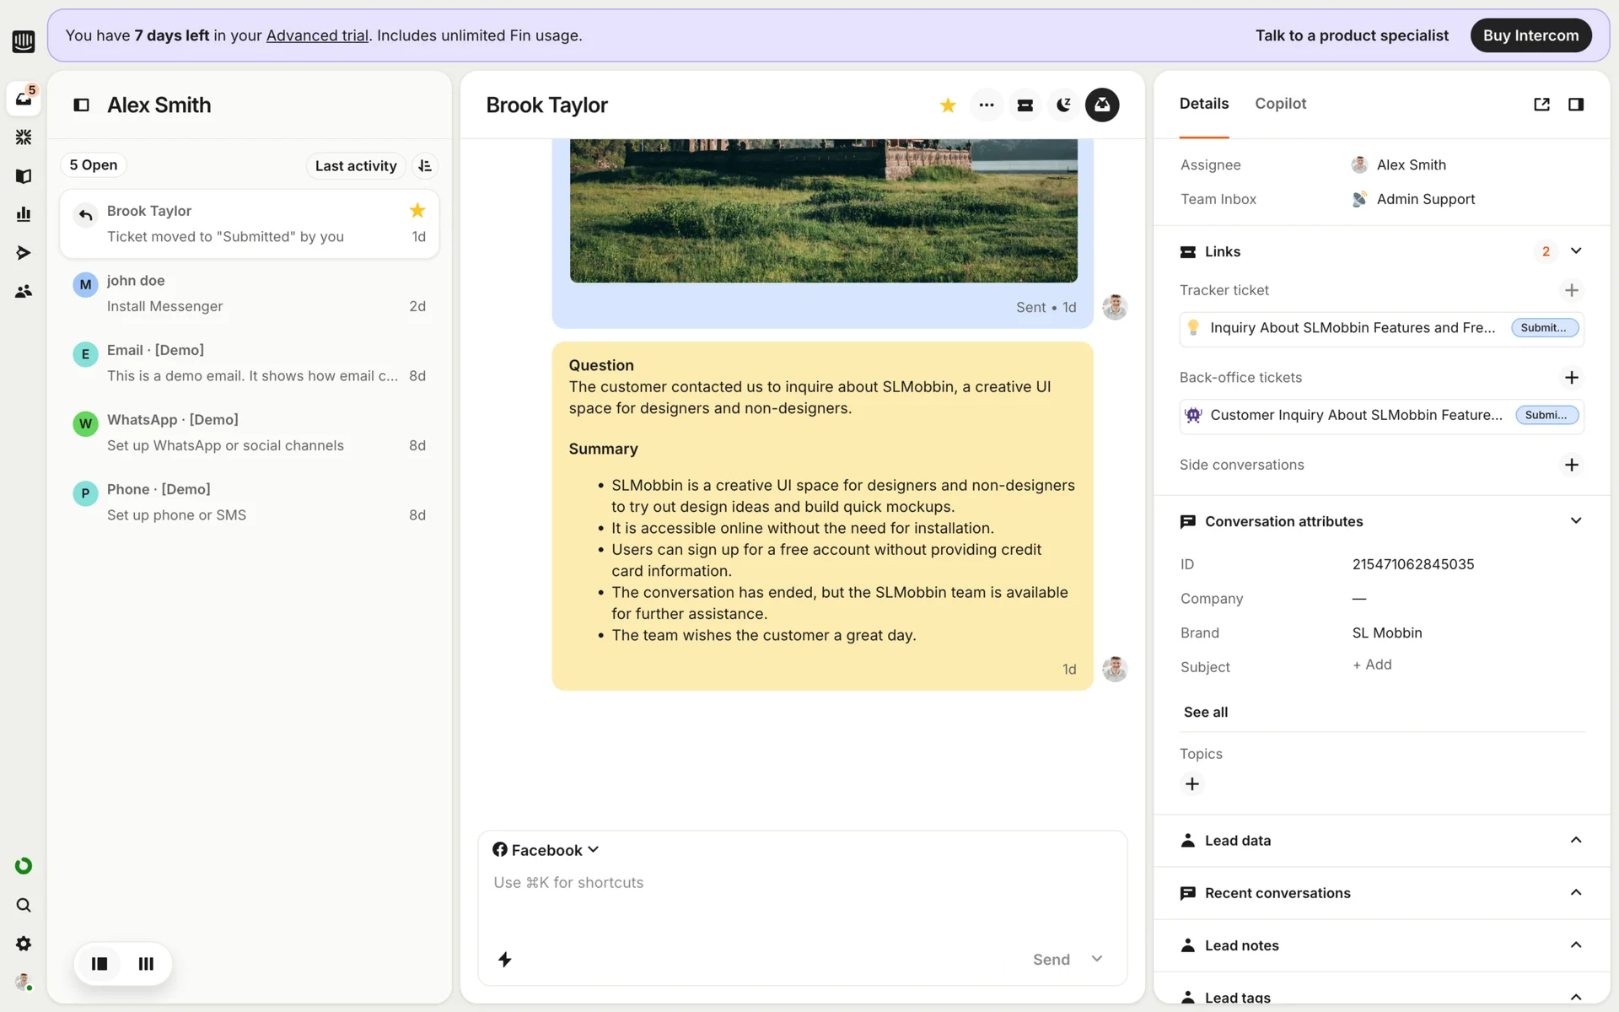Screen dimensions: 1619x1012
Task: Open Contacts people icon in sidebar
Action: 24,292
